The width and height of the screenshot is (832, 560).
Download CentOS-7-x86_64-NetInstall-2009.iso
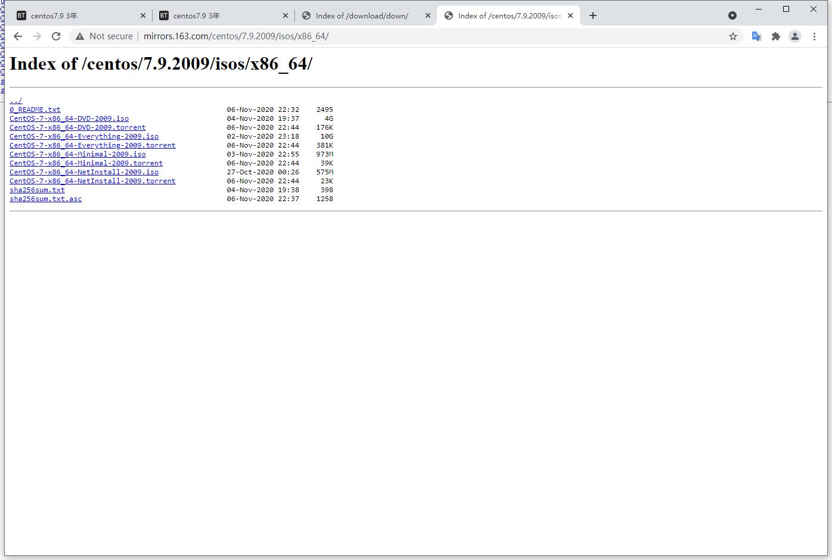tap(84, 172)
